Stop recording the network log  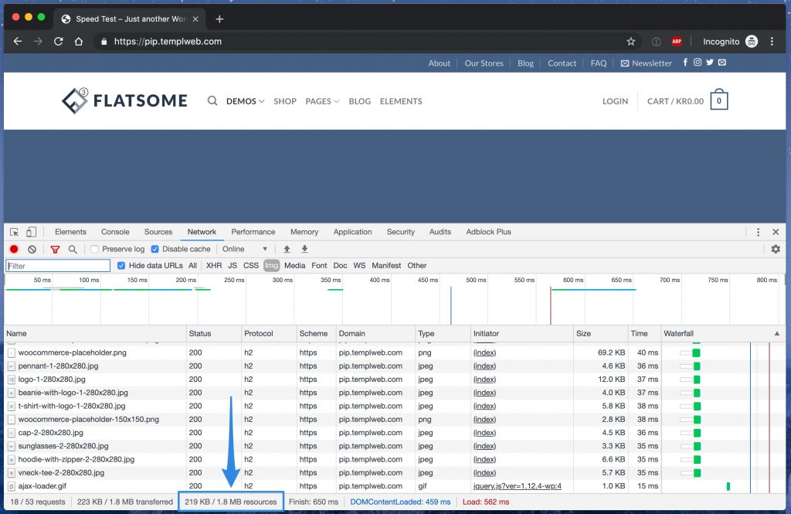(14, 249)
